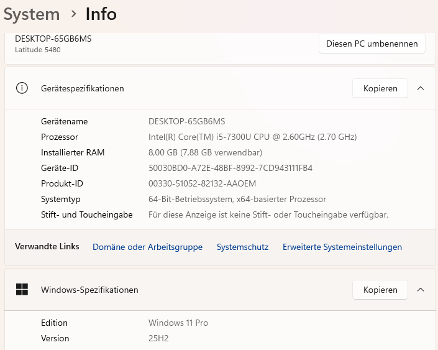438x350 pixels.
Task: Collapse the Windows-Spezifikationen section chevron
Action: pos(421,290)
